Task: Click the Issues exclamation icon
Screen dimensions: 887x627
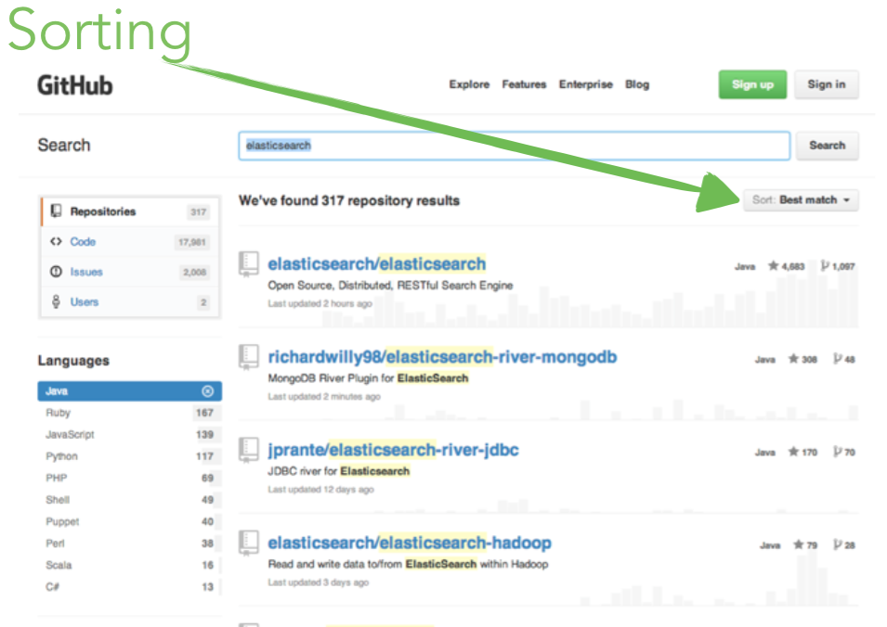Action: pos(56,272)
